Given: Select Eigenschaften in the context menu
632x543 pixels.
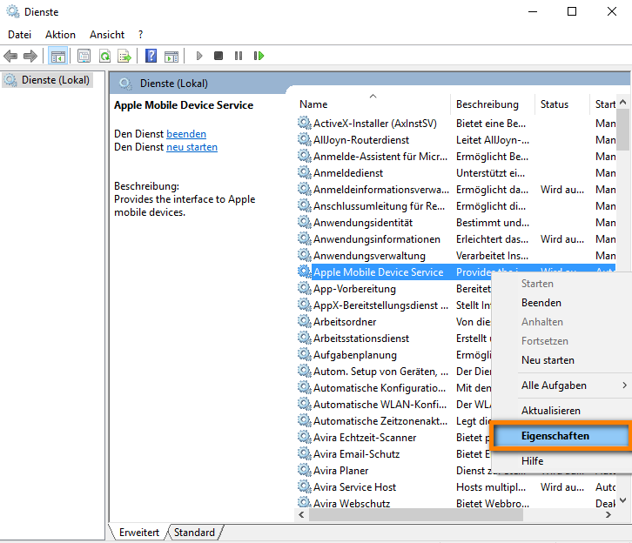Looking at the screenshot, I should (x=561, y=435).
